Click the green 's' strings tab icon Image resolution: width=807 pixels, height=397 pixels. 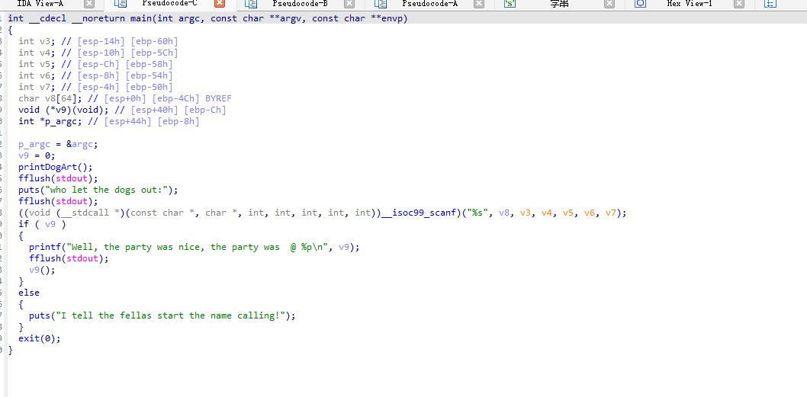point(510,4)
